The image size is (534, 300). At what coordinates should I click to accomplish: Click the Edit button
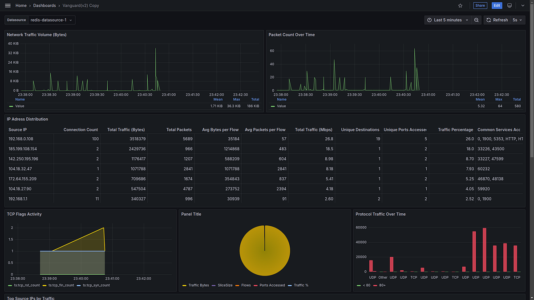tap(497, 5)
